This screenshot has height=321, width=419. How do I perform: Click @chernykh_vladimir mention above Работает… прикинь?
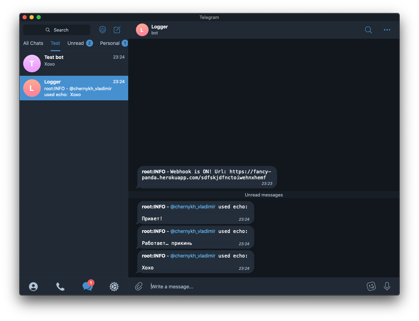(x=193, y=231)
